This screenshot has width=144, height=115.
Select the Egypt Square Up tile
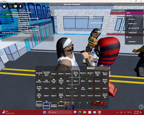click(61, 96)
